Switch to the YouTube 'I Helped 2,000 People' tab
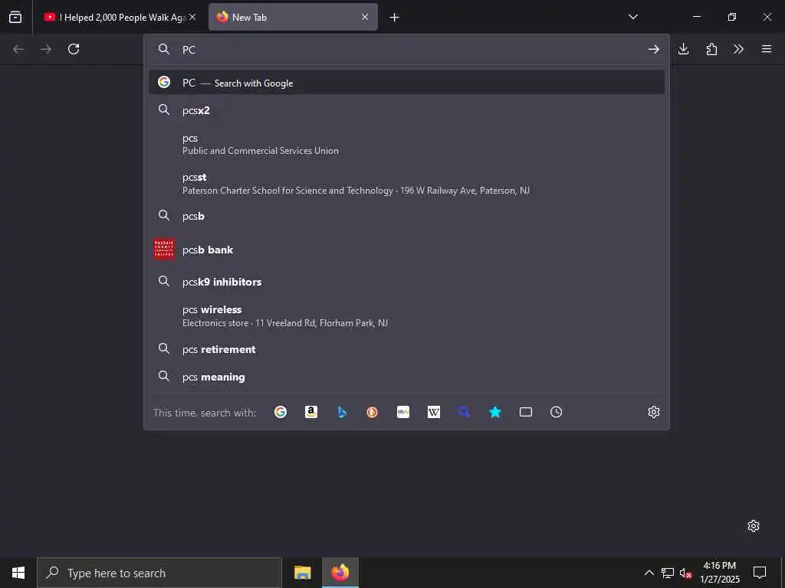Screen dimensions: 785x588 [x=119, y=17]
